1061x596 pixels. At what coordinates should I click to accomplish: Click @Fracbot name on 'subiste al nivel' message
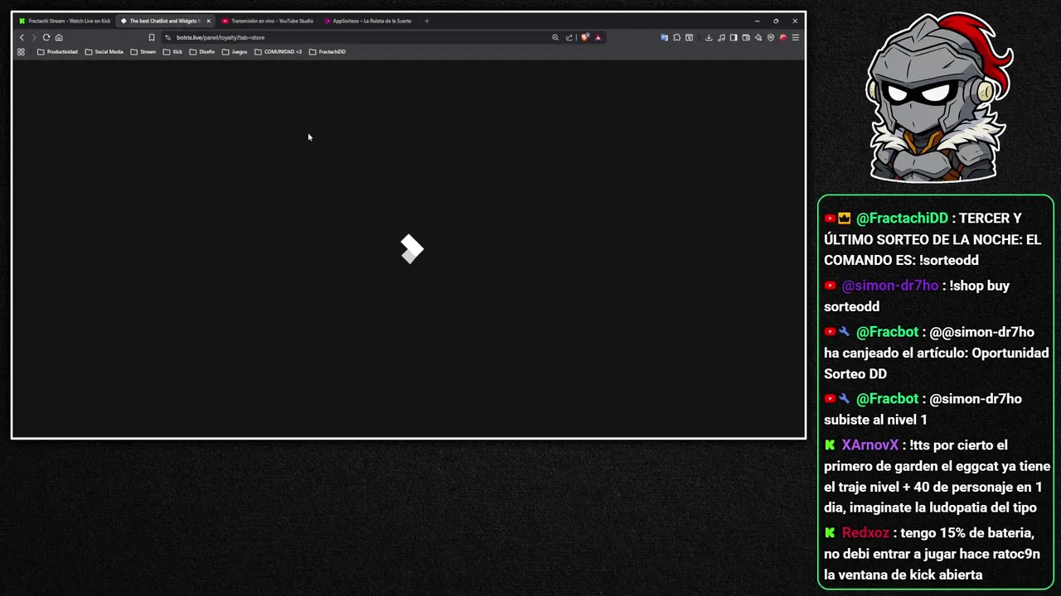[x=887, y=399]
